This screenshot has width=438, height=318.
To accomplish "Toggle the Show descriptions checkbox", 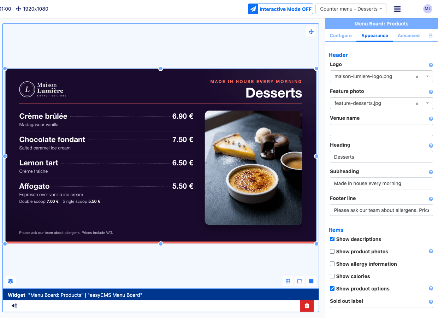I will click(x=332, y=239).
